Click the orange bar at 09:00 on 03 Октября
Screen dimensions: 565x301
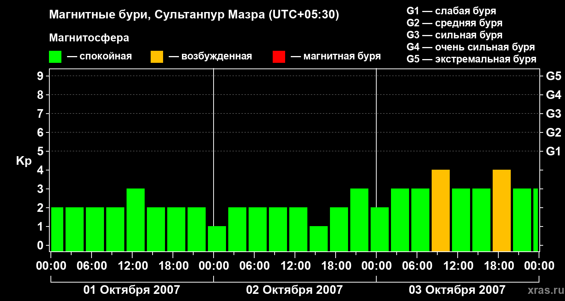click(441, 211)
